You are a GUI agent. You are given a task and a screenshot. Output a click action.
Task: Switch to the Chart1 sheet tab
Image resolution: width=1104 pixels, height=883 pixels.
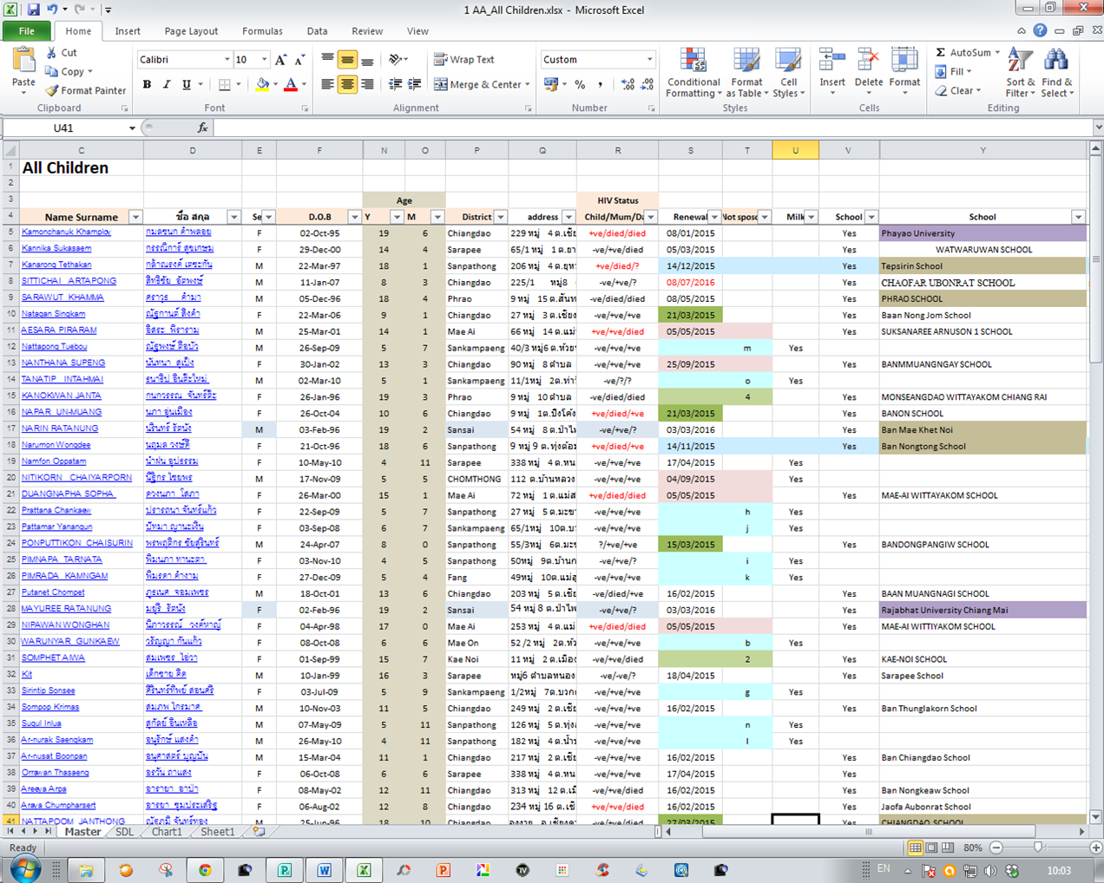(x=167, y=832)
